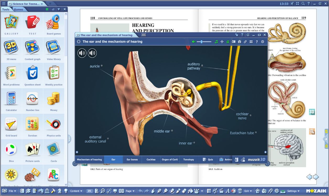329x196 pixels.
Task: Launch the Word problems tool
Action: pos(11,76)
